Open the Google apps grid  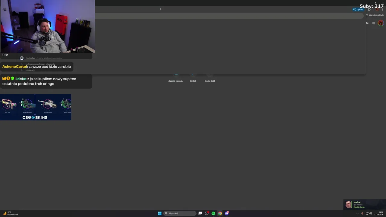[373, 23]
